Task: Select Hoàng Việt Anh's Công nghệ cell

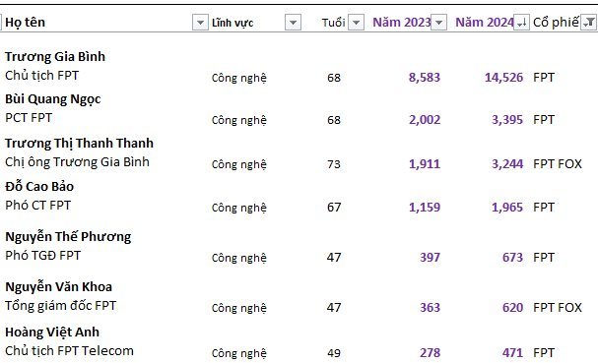Action: tap(239, 353)
